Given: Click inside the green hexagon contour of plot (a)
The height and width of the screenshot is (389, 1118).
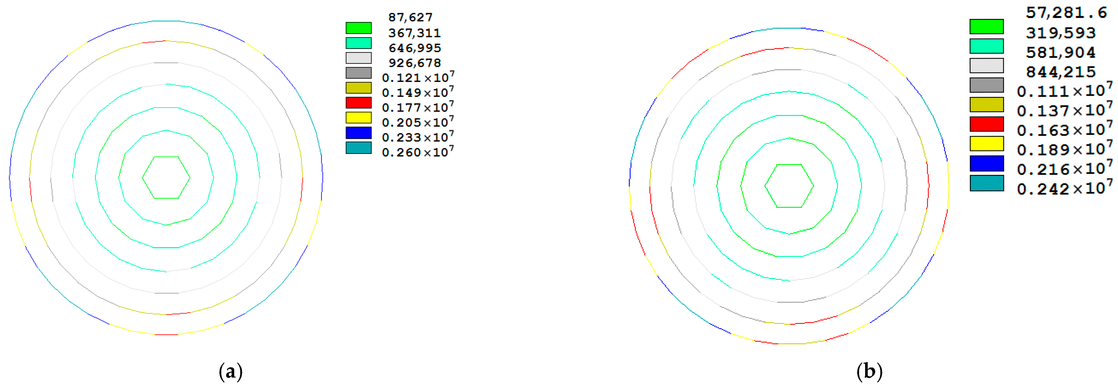Looking at the screenshot, I should coord(166,177).
